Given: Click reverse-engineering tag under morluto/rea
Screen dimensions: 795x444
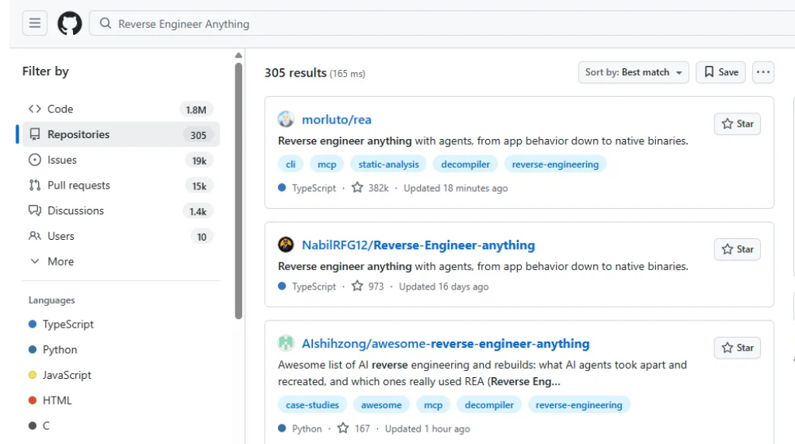Looking at the screenshot, I should (555, 165).
